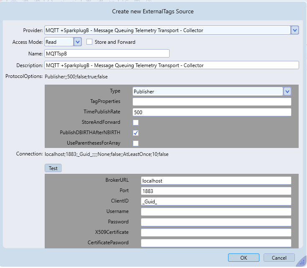Click the Cancel button
This screenshot has width=307, height=268.
click(279, 258)
